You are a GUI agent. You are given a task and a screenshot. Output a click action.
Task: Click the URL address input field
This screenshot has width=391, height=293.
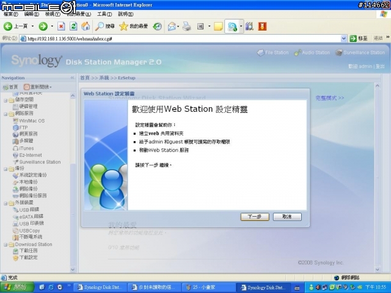183,38
